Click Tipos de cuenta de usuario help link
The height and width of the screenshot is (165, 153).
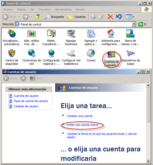[x=31, y=101]
